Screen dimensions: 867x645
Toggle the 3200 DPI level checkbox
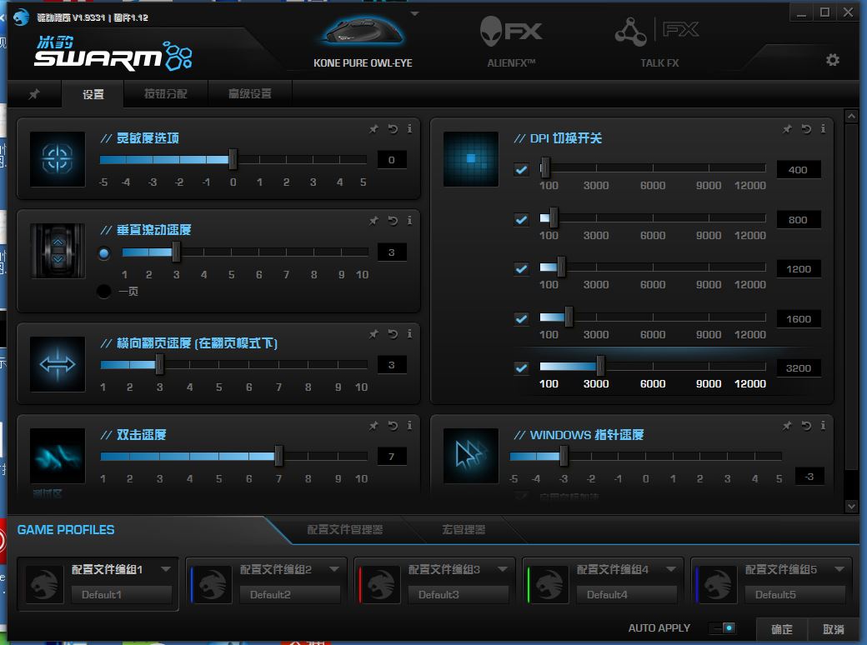pos(521,367)
